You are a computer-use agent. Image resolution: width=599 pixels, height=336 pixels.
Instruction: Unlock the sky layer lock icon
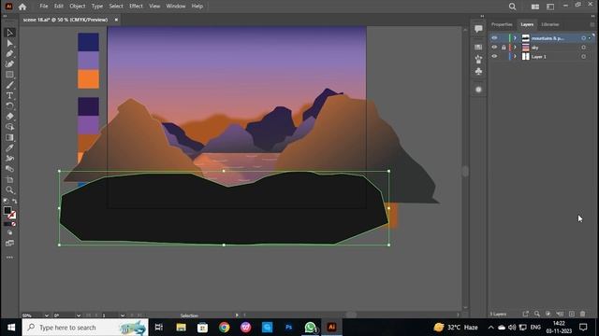[504, 48]
